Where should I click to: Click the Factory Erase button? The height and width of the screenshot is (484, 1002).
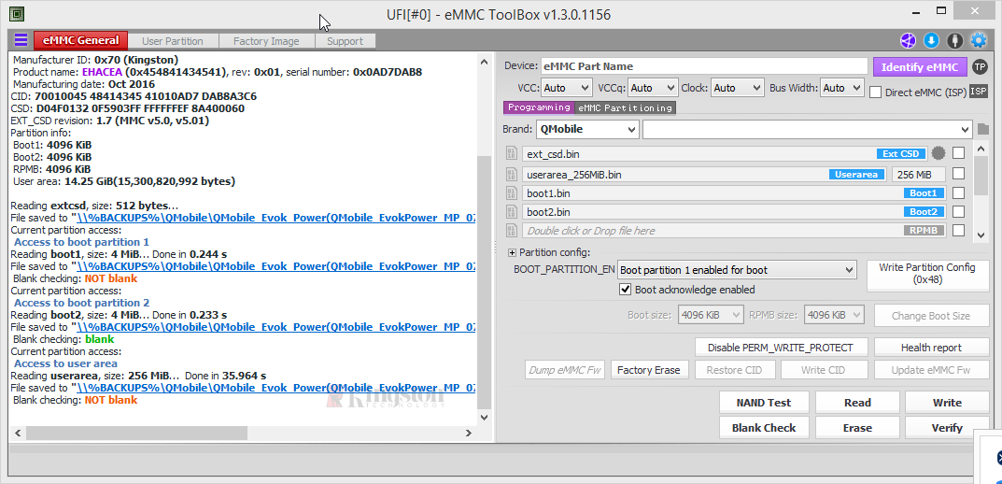coord(649,370)
